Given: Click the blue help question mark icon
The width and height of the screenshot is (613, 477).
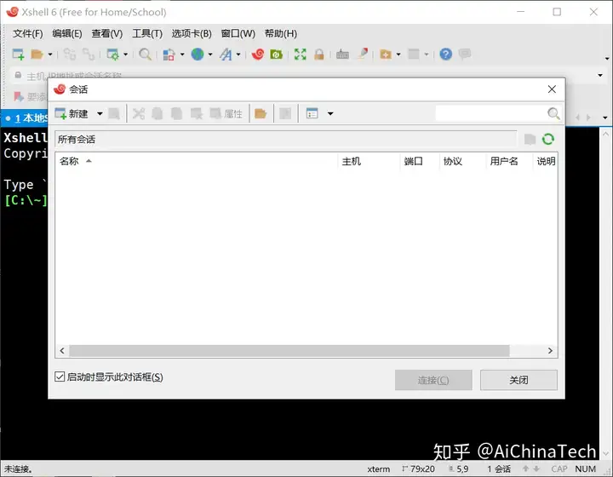Looking at the screenshot, I should (445, 54).
